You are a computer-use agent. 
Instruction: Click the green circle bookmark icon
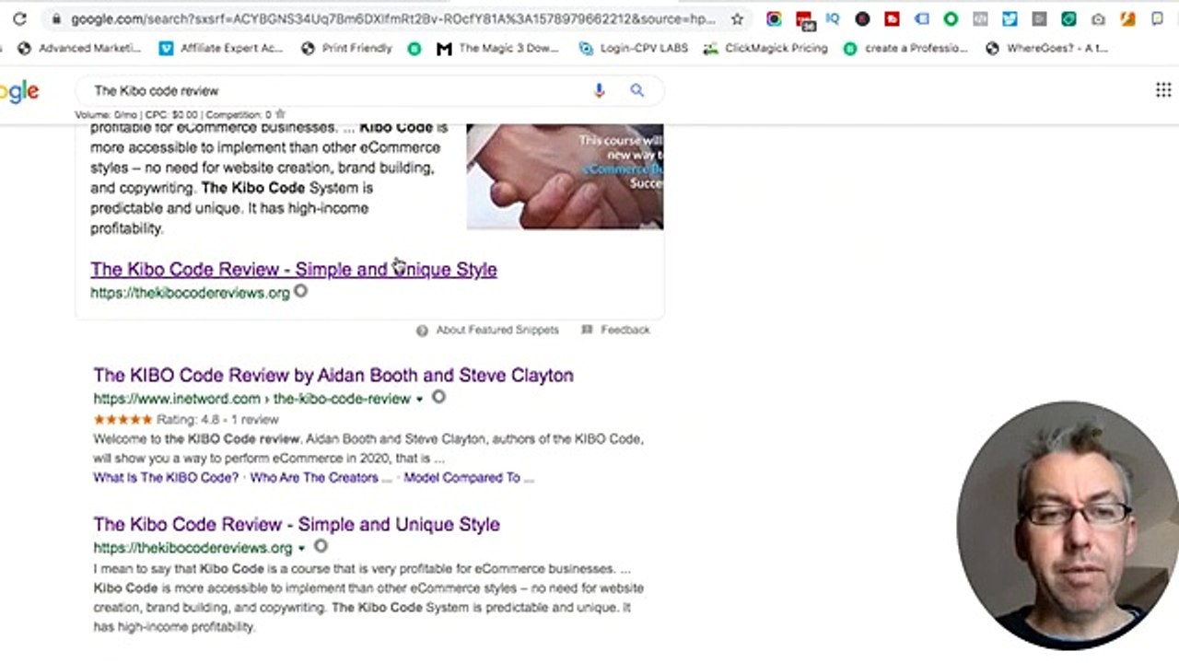tap(414, 48)
